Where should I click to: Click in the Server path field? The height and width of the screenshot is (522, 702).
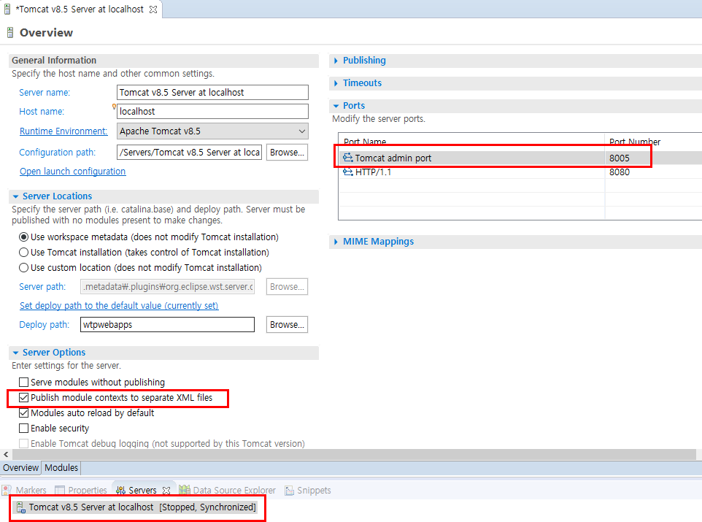point(167,287)
